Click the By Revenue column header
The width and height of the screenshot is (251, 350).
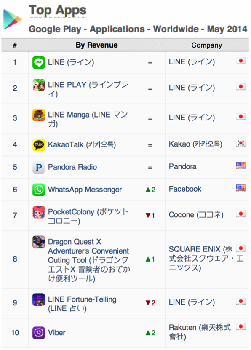tap(96, 45)
